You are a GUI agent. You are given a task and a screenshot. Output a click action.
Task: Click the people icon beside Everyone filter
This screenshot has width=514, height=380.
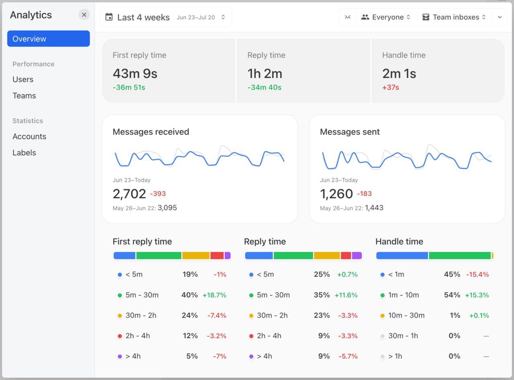pyautogui.click(x=365, y=17)
